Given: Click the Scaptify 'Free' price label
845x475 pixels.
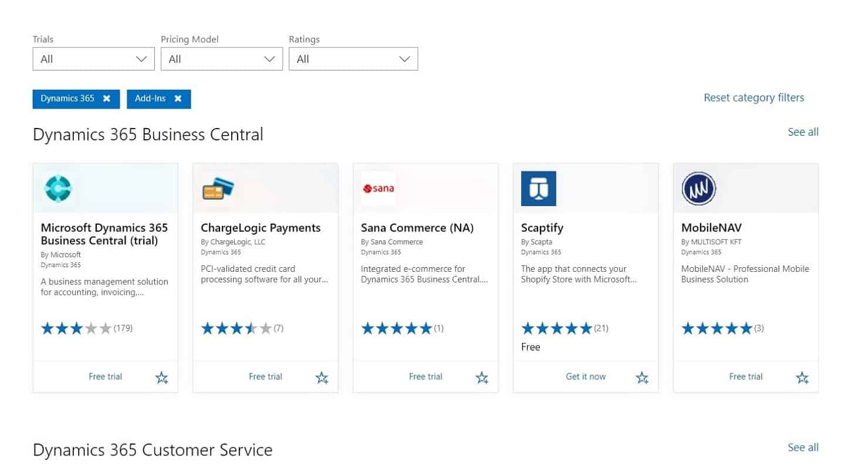Looking at the screenshot, I should [x=530, y=347].
